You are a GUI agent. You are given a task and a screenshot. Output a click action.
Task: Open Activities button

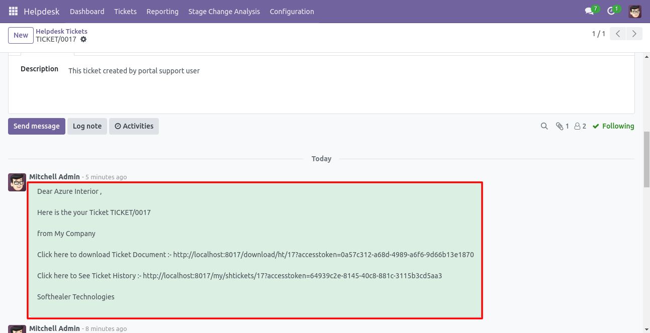(134, 126)
